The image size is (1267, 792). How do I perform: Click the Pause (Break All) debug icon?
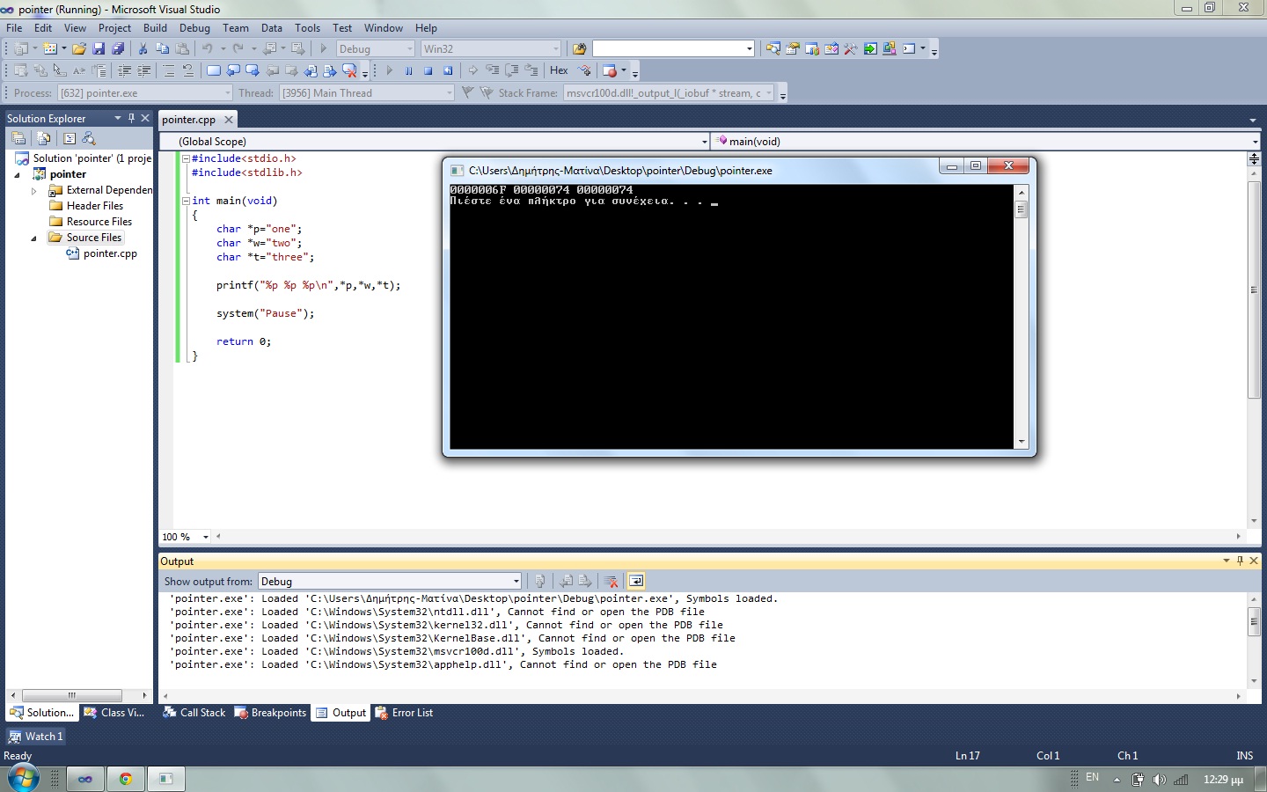coord(409,70)
